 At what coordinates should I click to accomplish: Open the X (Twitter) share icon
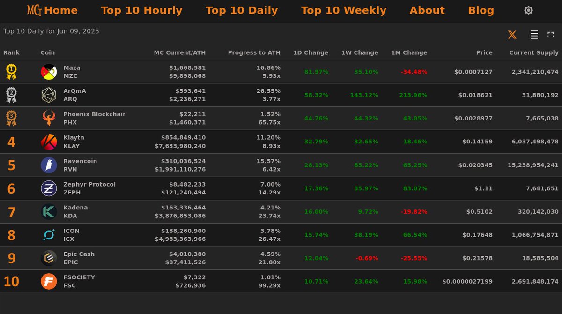[x=512, y=35]
